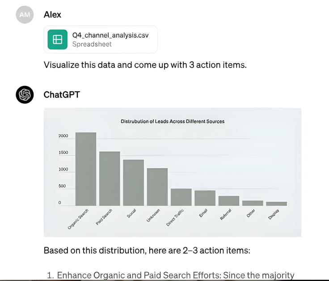Select the Social bar in the chart

tap(133, 183)
